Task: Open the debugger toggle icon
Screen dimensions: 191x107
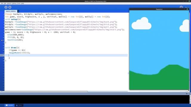Action: [x=181, y=7]
